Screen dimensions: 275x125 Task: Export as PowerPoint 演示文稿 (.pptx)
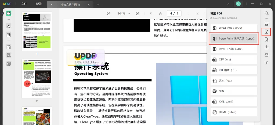click(x=234, y=39)
